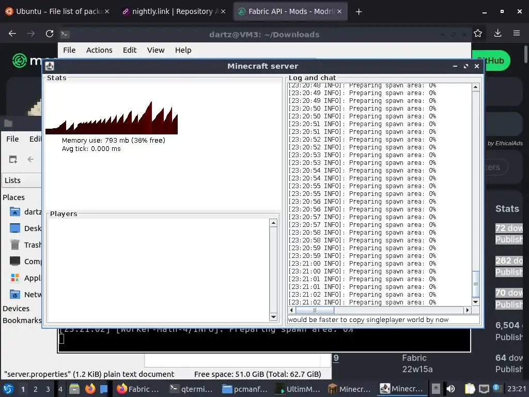The height and width of the screenshot is (397, 529).
Task: Click the log horizontal scrollbar right arrow
Action: [467, 310]
